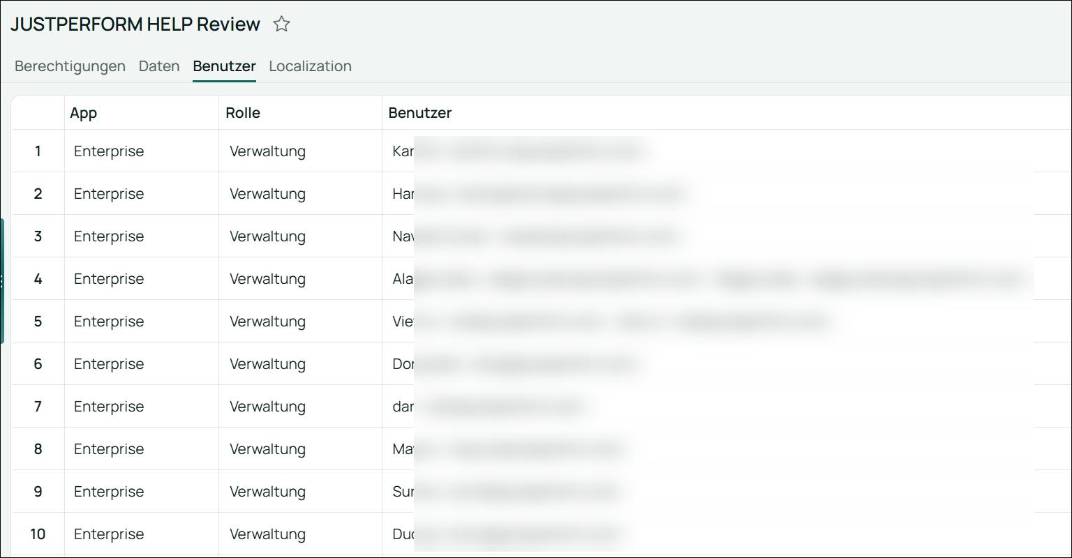Viewport: 1072px width, 558px height.
Task: Open the Berechtigungen tab
Action: [70, 66]
